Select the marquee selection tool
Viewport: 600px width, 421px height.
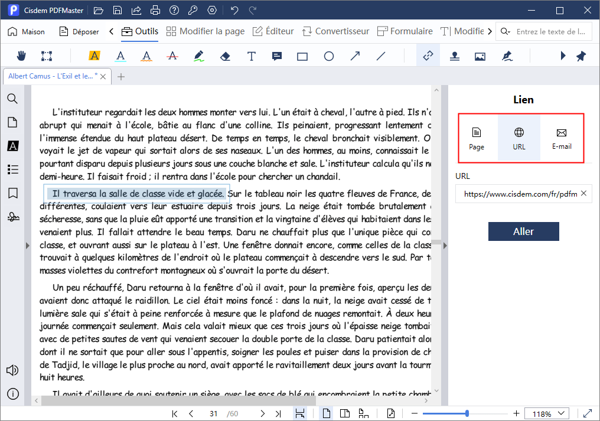[47, 56]
